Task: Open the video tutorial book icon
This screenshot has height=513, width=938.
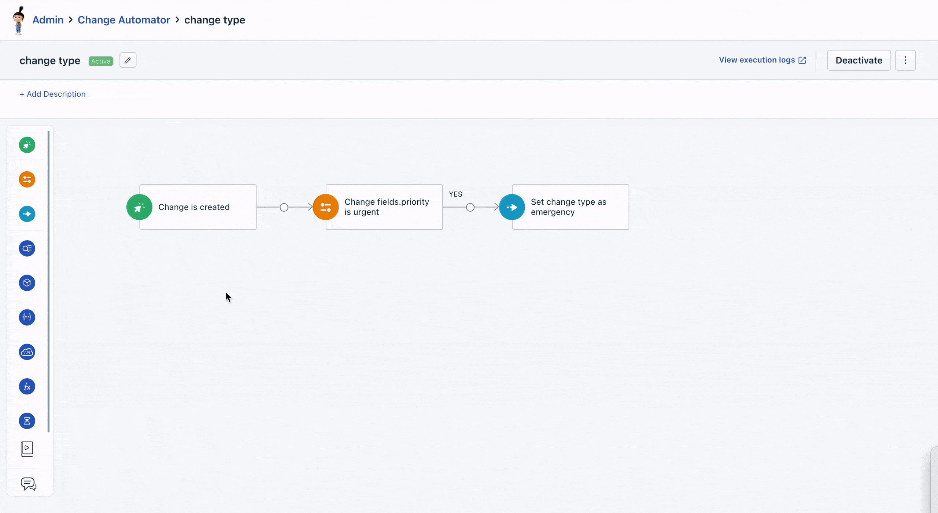Action: [x=27, y=449]
